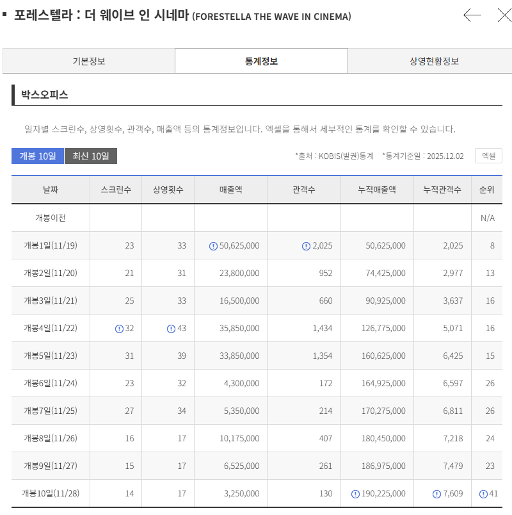Select the 상영현황정보 tab
The width and height of the screenshot is (512, 515).
tap(434, 61)
